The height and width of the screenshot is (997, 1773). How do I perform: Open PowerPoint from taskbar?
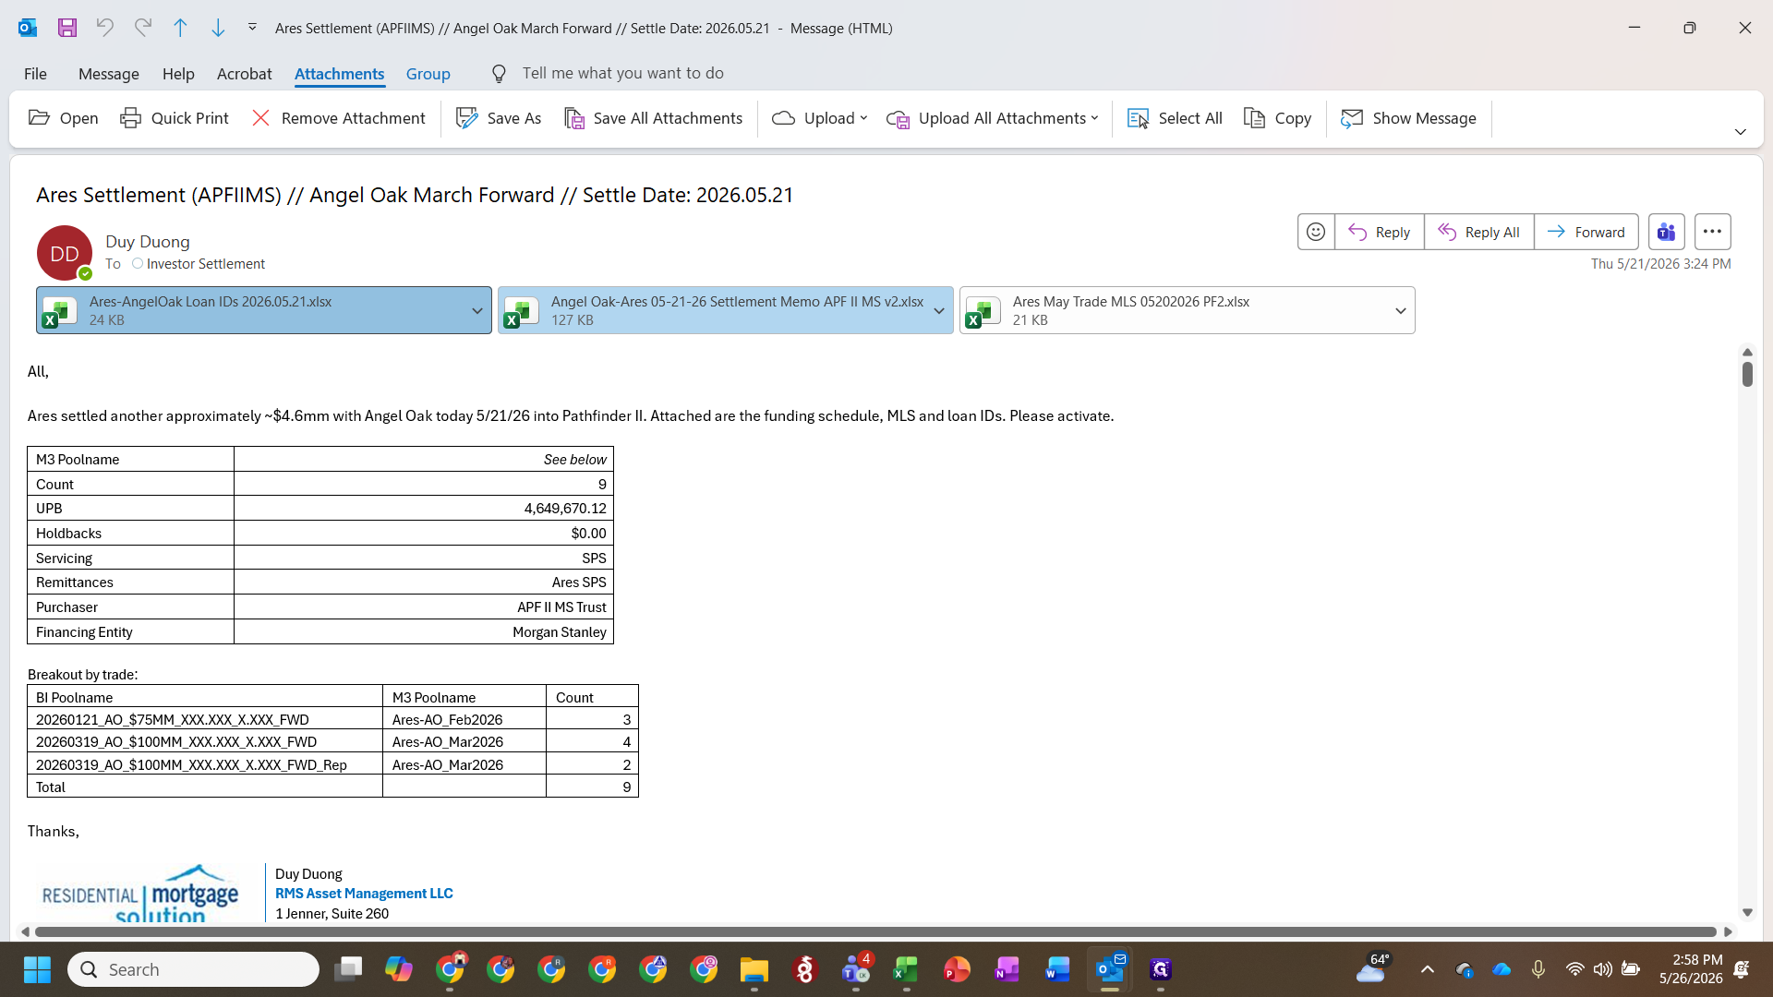click(x=957, y=969)
